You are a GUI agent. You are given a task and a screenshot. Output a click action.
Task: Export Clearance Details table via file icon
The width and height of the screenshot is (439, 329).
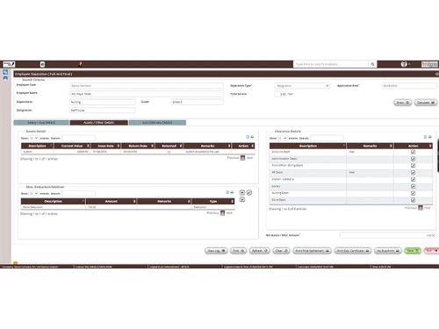[x=425, y=137]
